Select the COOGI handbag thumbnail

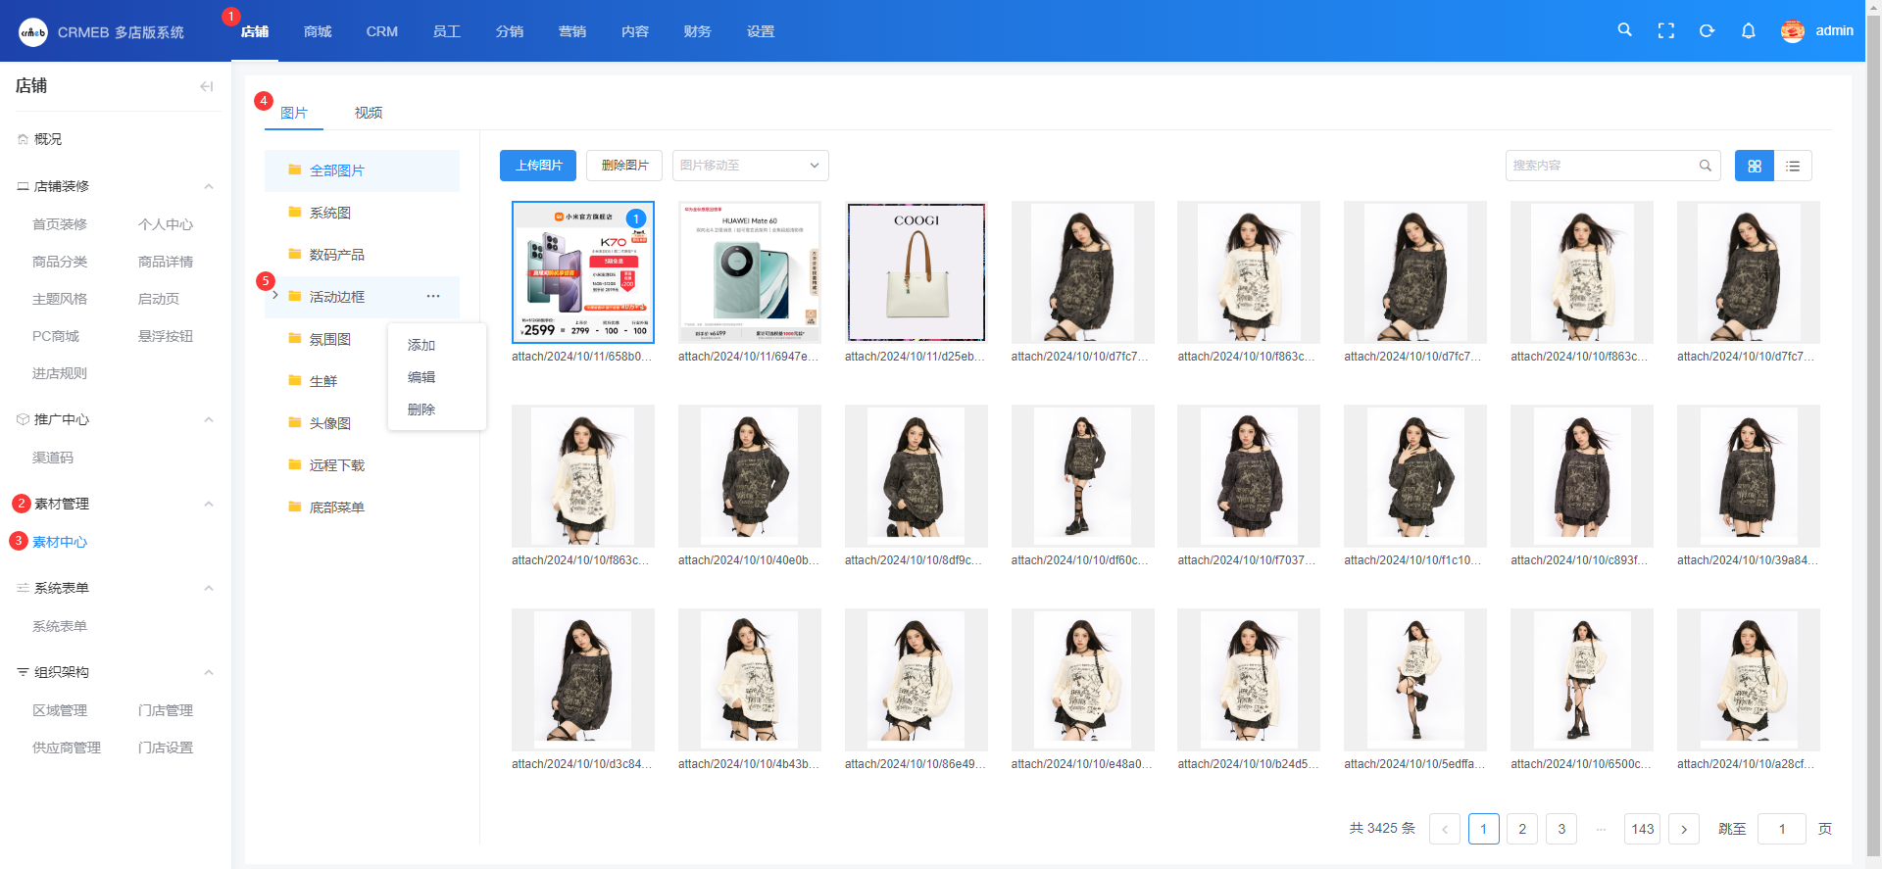point(916,272)
